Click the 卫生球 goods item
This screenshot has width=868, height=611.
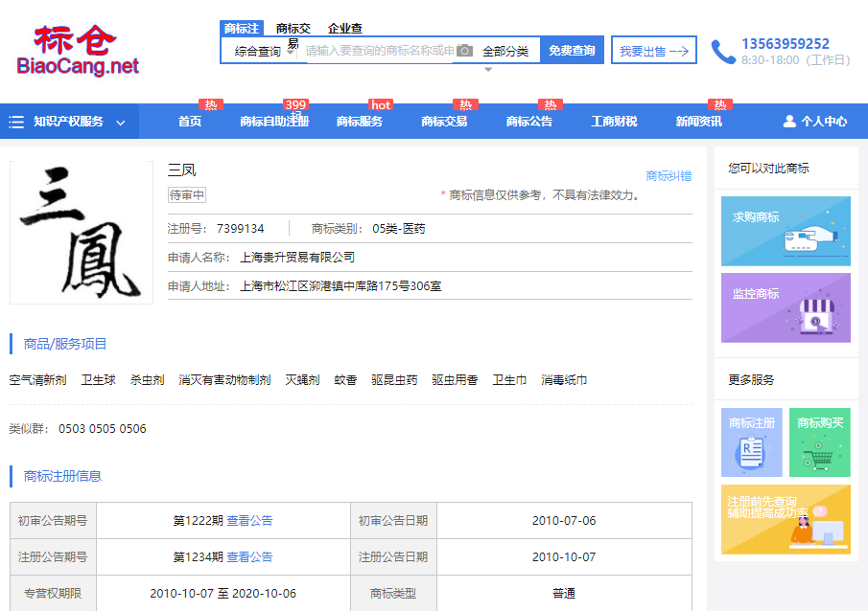[98, 380]
